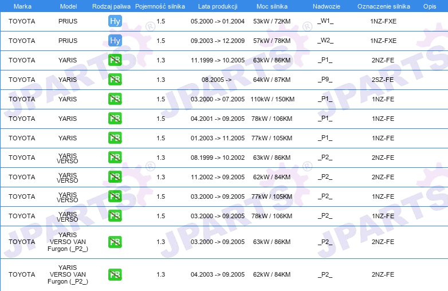
Task: Click petrol icon in Verso Van 62kW row
Action: click(115, 274)
